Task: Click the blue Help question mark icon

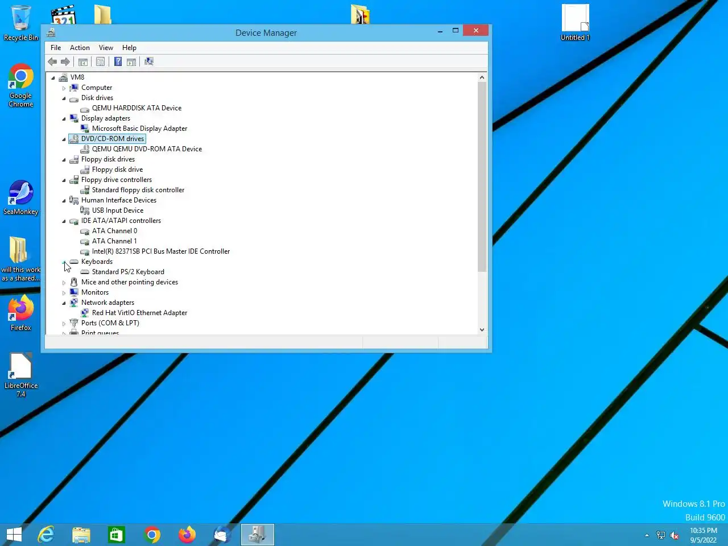Action: click(118, 61)
